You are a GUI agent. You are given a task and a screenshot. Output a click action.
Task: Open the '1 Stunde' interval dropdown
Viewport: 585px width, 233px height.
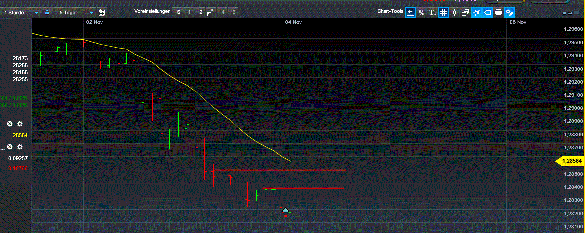pyautogui.click(x=20, y=13)
